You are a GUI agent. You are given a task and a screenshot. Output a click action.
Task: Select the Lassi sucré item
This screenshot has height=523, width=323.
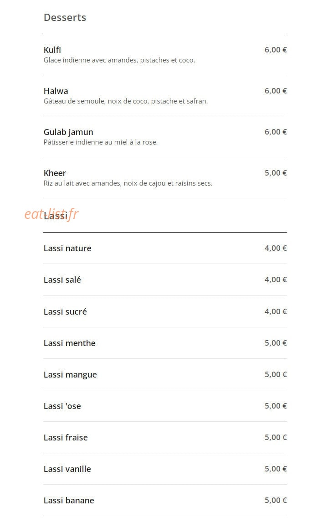(x=165, y=311)
